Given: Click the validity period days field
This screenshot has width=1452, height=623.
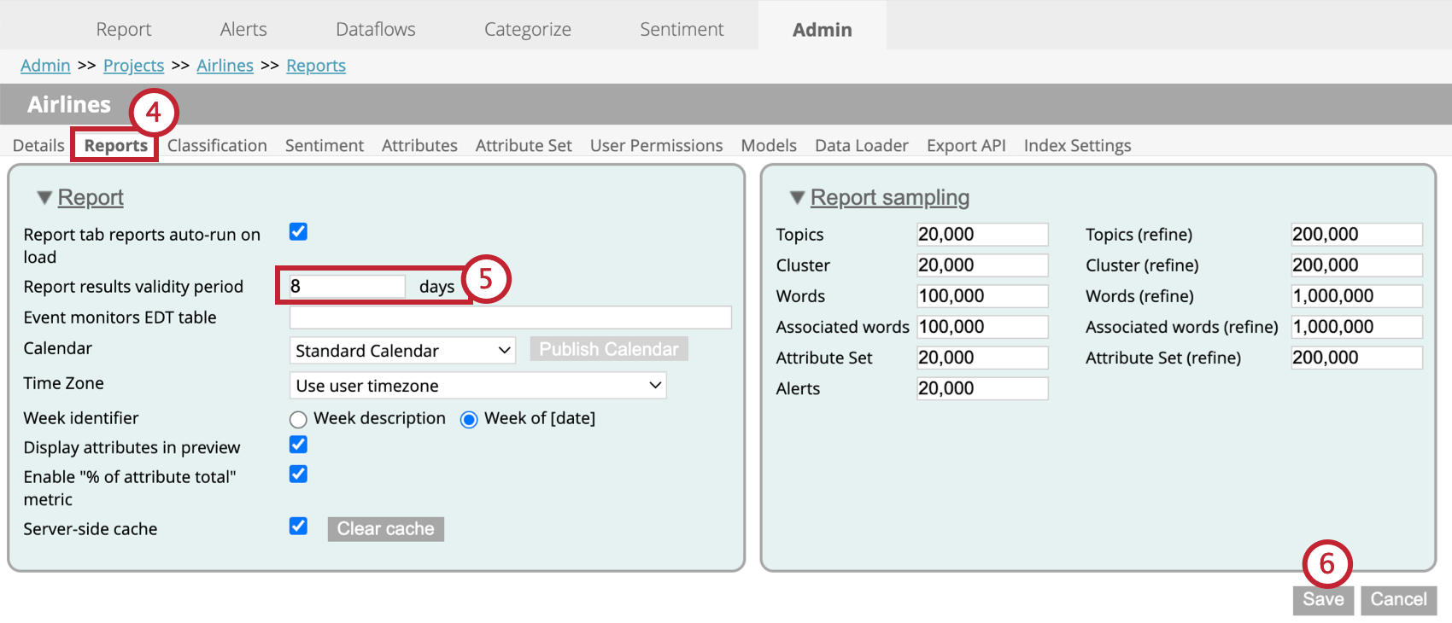Looking at the screenshot, I should coord(346,287).
